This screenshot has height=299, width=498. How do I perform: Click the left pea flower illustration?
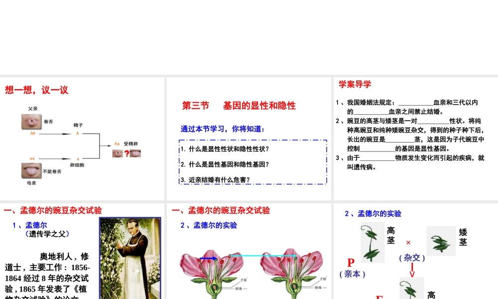(212, 274)
